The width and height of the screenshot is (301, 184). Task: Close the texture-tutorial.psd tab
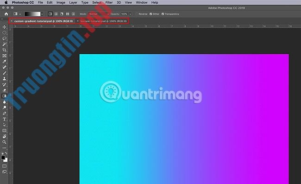tap(77, 21)
